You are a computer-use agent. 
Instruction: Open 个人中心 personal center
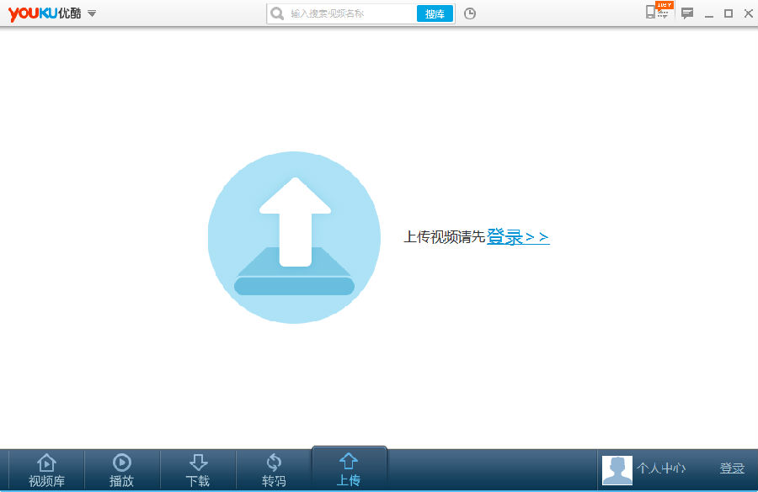[x=661, y=468]
